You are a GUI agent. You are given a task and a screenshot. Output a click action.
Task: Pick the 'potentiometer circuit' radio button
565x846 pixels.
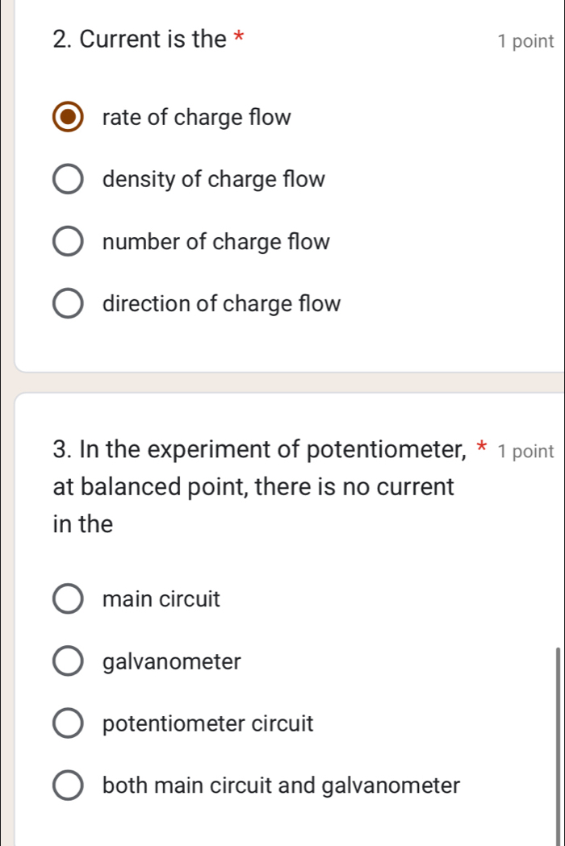click(x=68, y=723)
